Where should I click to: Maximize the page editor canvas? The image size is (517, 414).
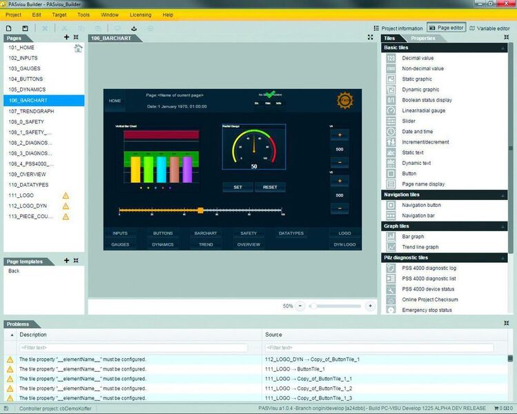(x=370, y=37)
